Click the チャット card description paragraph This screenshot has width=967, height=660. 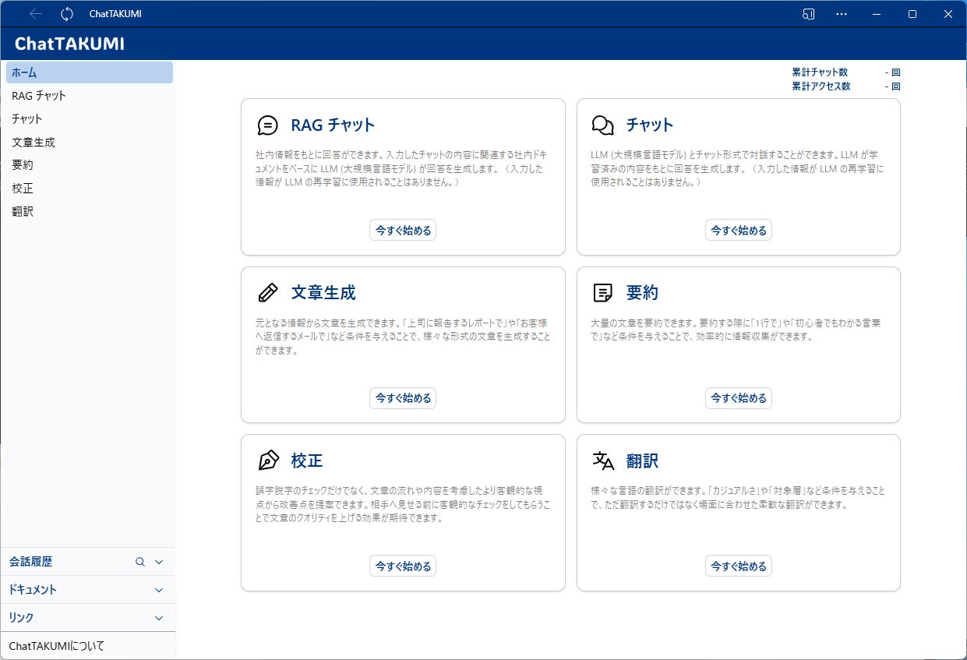coord(738,168)
